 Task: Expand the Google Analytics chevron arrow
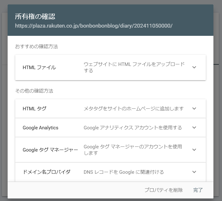[x=194, y=127]
